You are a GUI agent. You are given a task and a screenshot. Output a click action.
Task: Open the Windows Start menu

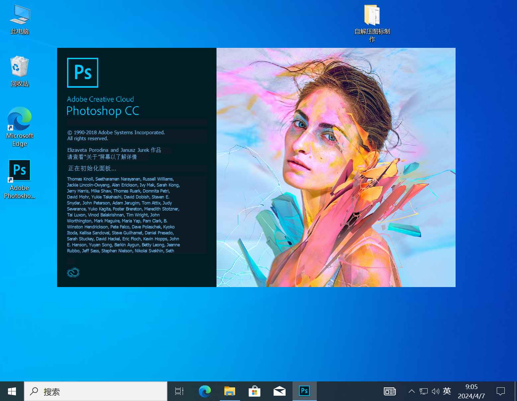pos(12,391)
